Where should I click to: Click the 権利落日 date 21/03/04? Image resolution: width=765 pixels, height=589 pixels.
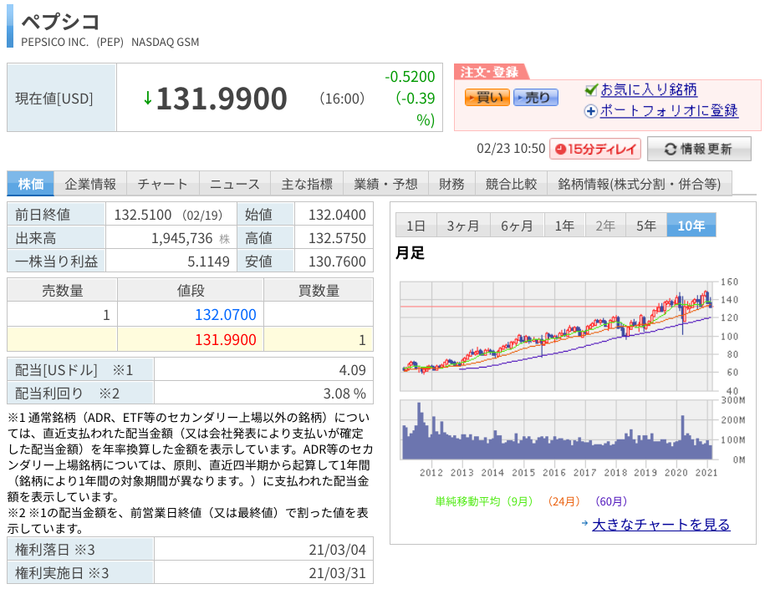(337, 550)
